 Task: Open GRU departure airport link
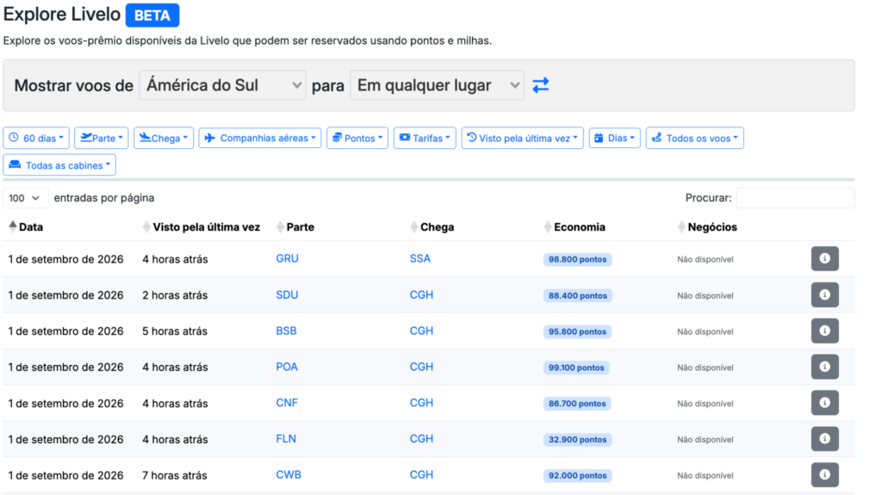287,259
